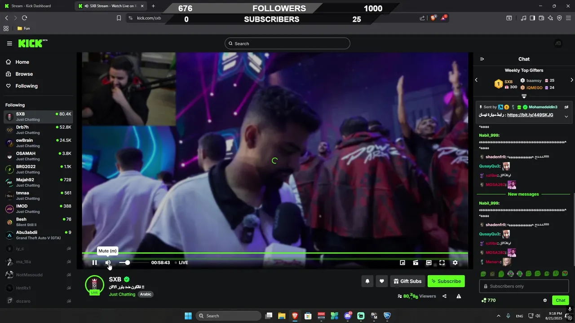
Task: Open Brave Shields lion icon
Action: 433,18
